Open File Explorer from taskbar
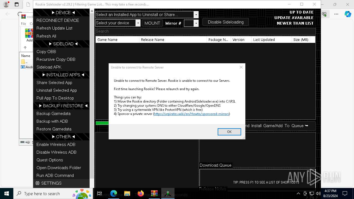 point(127,193)
